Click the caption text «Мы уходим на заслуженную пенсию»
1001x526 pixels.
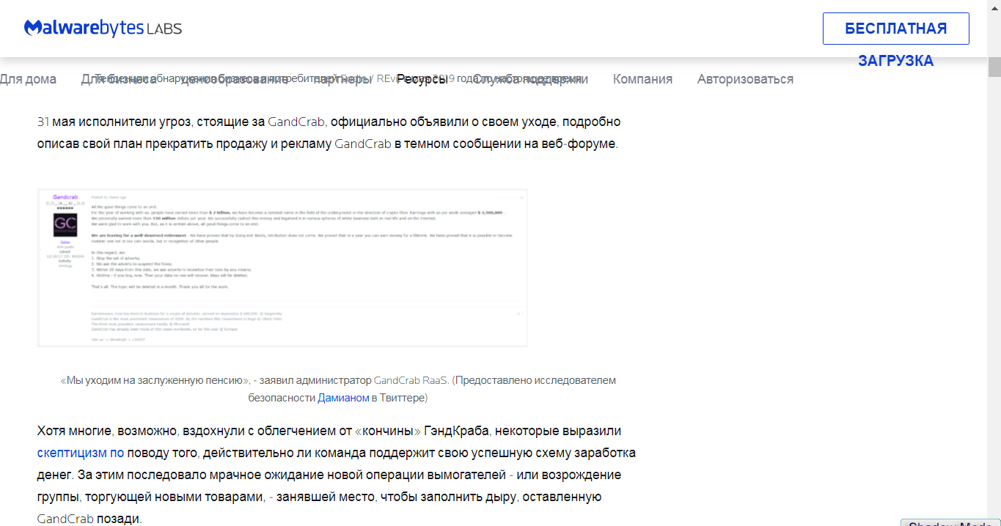pyautogui.click(x=155, y=380)
